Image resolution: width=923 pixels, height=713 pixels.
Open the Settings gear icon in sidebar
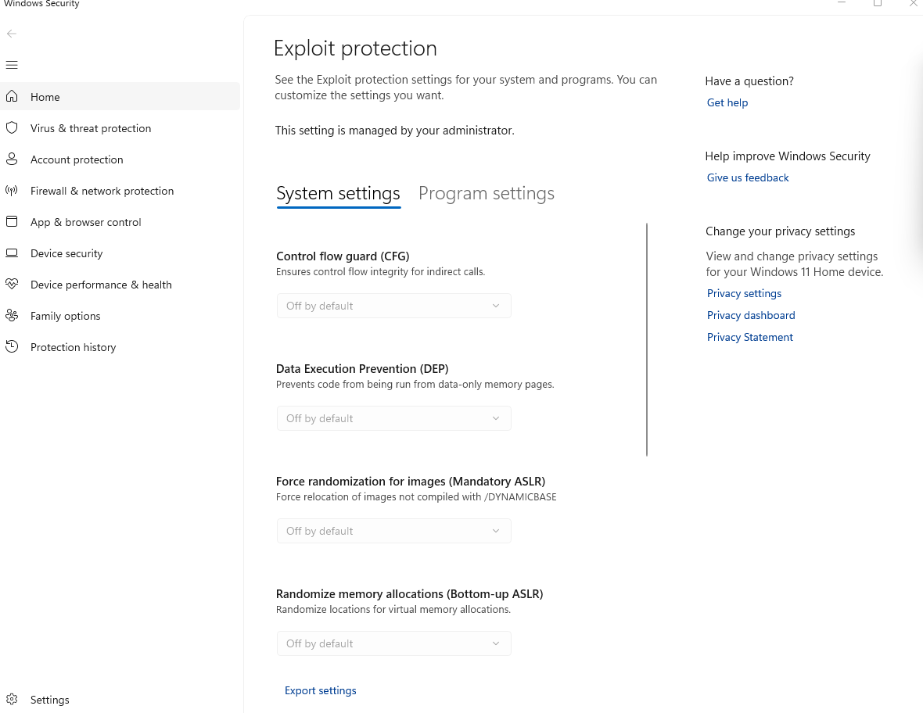pos(12,700)
